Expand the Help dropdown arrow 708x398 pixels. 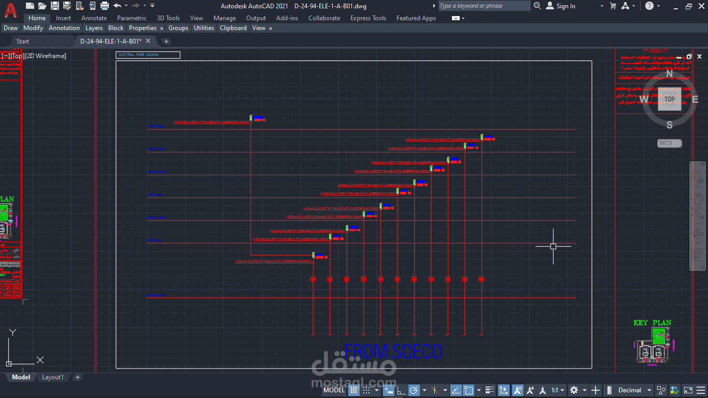click(x=658, y=6)
